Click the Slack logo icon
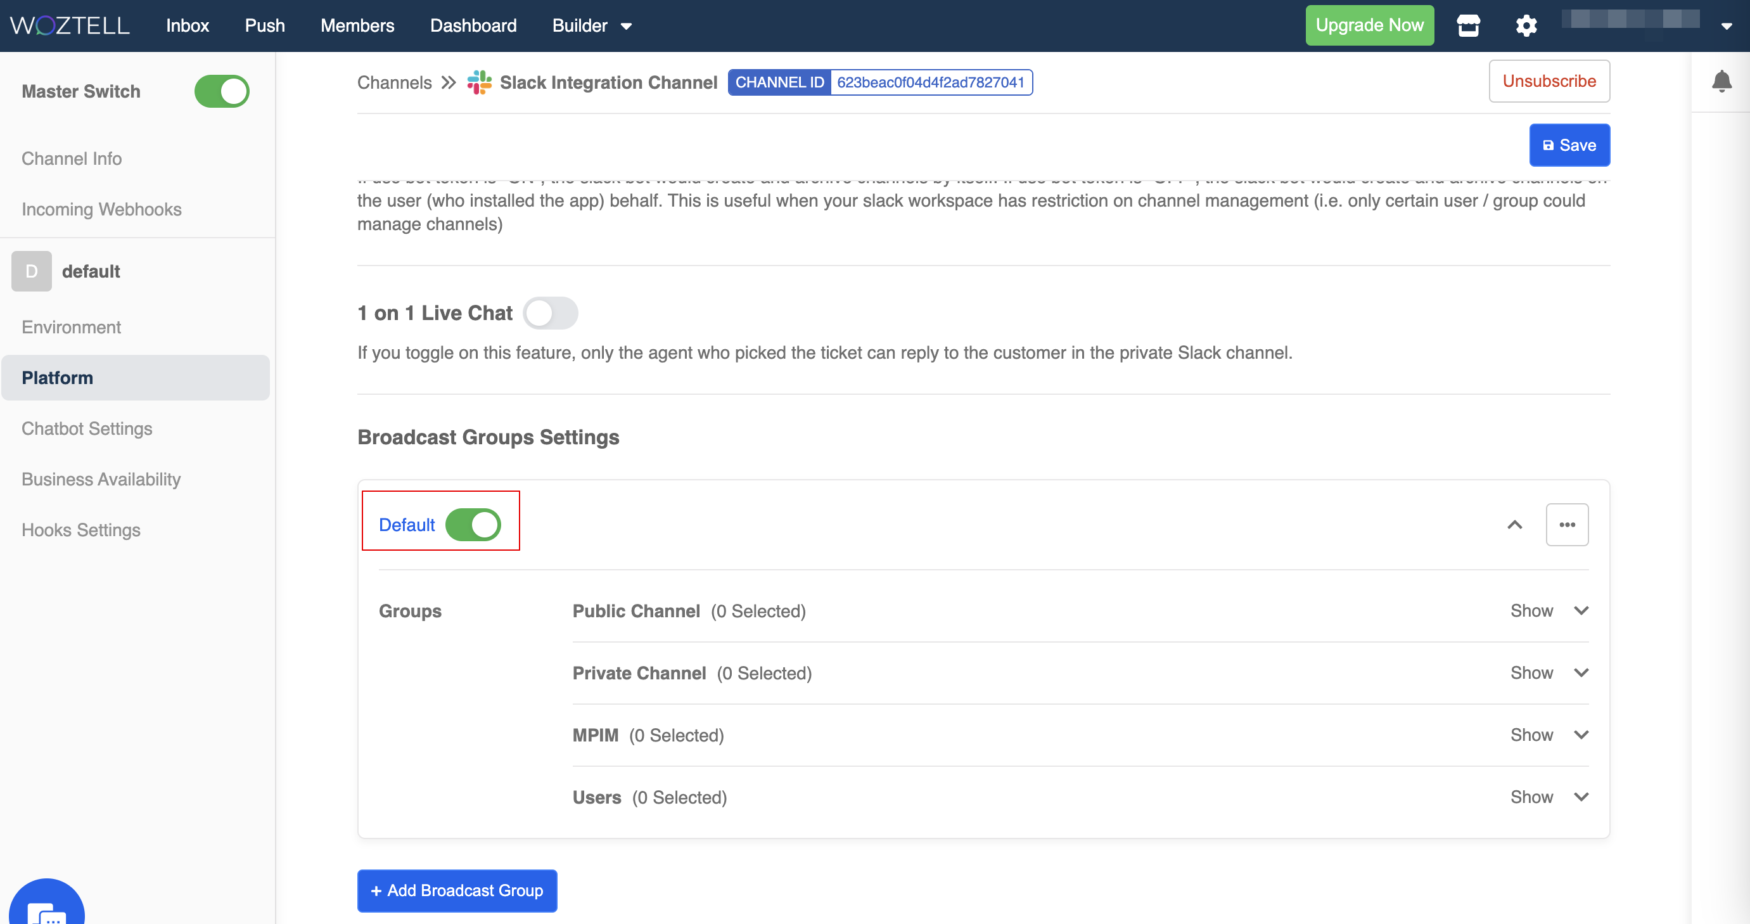This screenshot has height=924, width=1750. click(479, 82)
